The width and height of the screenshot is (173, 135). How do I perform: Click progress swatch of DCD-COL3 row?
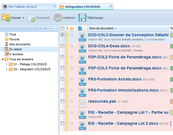pyautogui.click(x=172, y=35)
